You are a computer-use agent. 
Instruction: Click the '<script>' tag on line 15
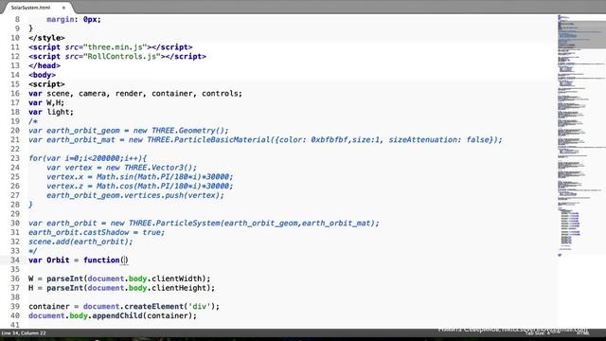(46, 84)
